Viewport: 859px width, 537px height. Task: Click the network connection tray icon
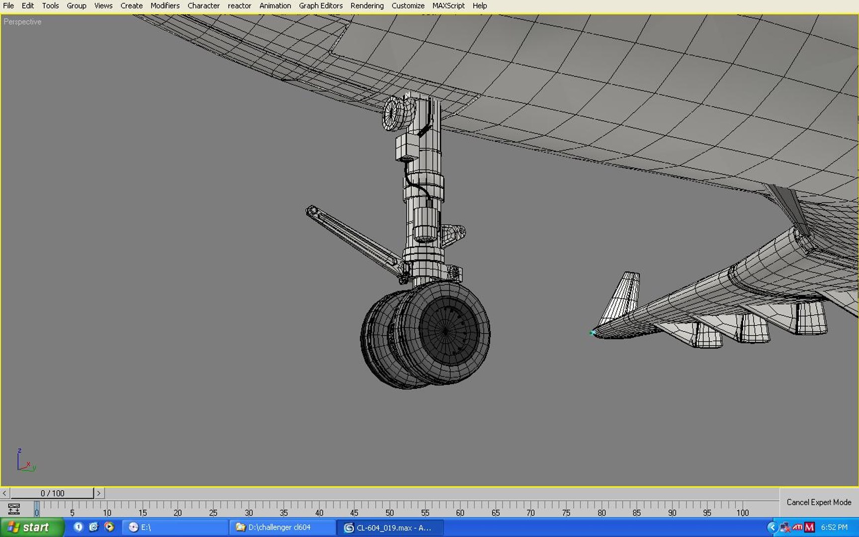click(x=785, y=527)
